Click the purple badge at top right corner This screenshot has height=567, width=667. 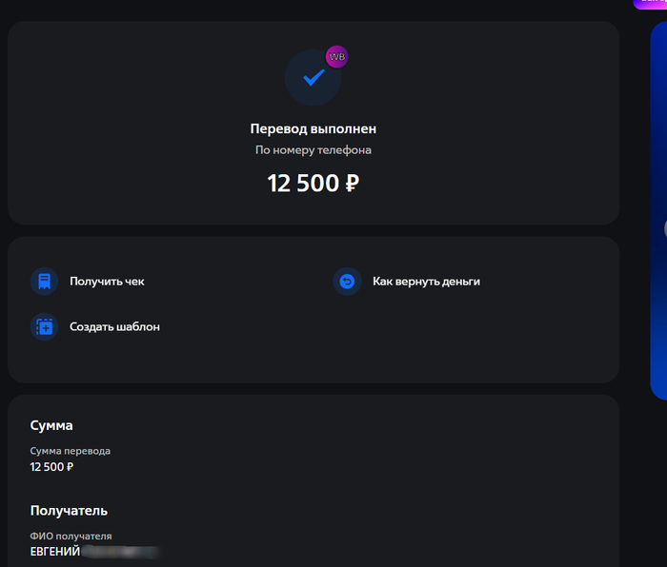pos(651,3)
